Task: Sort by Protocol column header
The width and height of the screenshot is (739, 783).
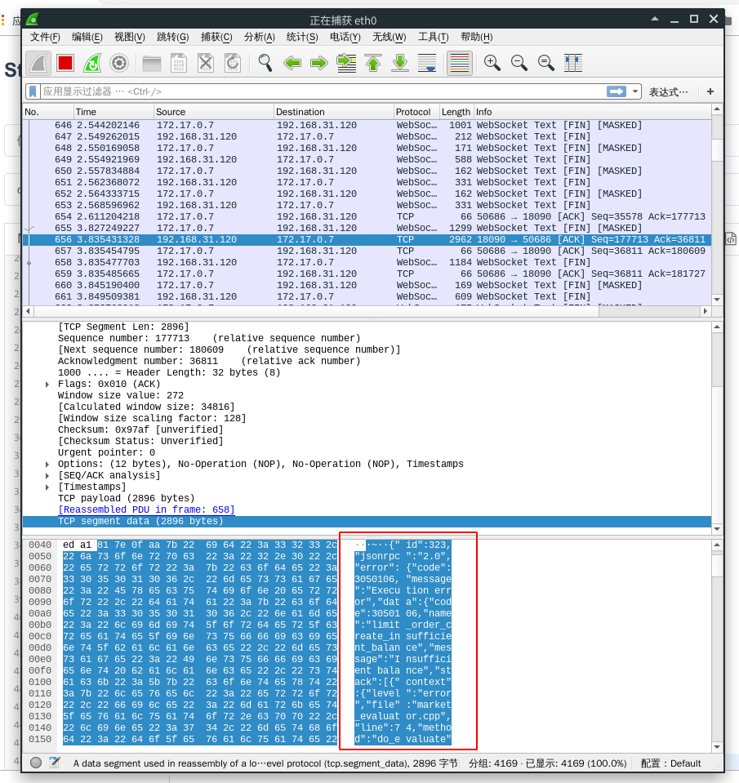Action: pyautogui.click(x=416, y=112)
